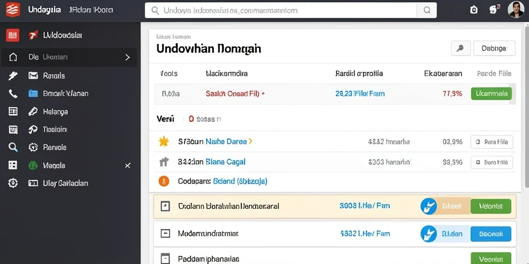Open the camera icon in the top bar
This screenshot has height=264, width=529.
click(474, 10)
